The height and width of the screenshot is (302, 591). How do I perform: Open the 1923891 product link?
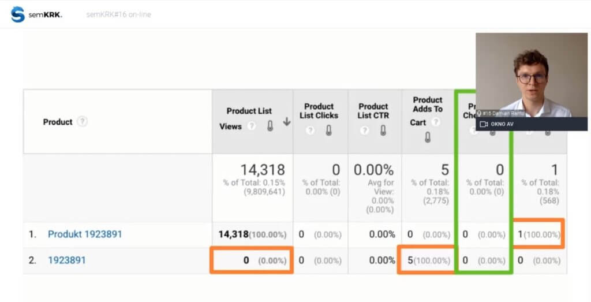click(x=67, y=260)
